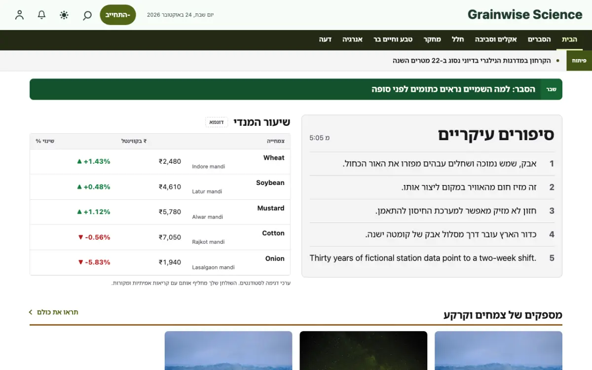The image size is (592, 370).
Task: Click Latur mandi market label
Action: [x=207, y=191]
